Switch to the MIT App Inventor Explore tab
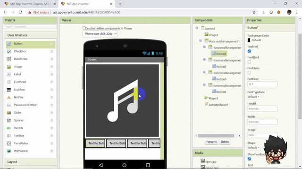Screen dimensions: 302x169 click(x=30, y=4)
